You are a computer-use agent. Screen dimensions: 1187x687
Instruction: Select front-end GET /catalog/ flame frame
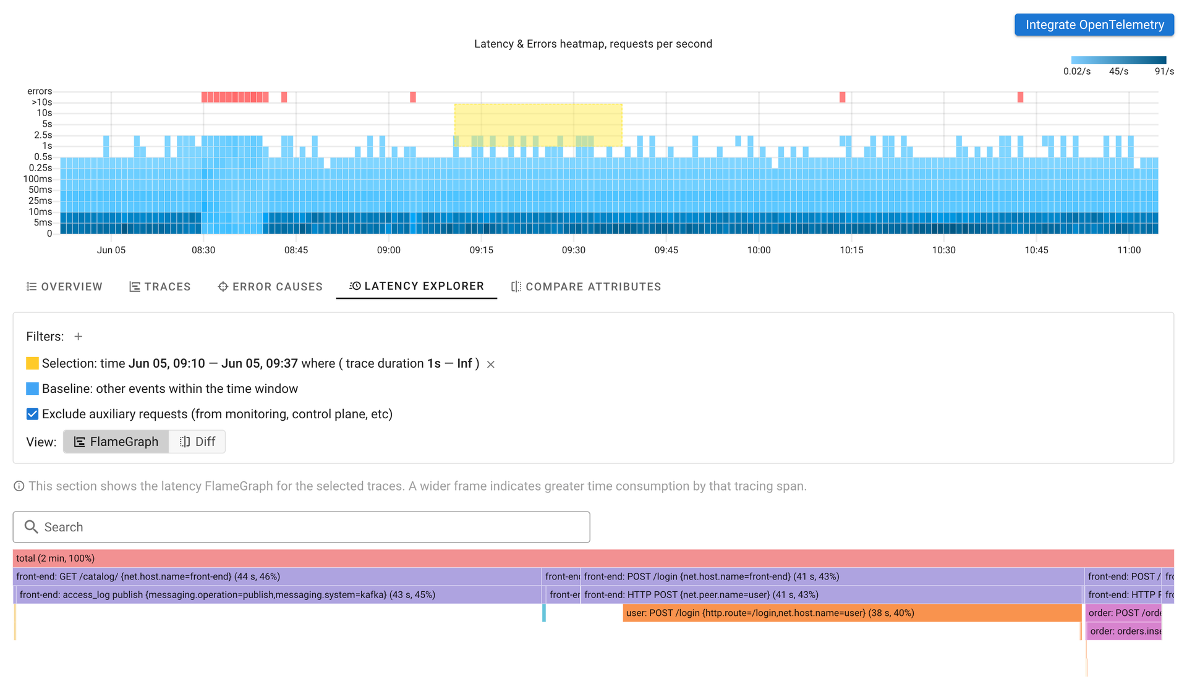(x=277, y=576)
